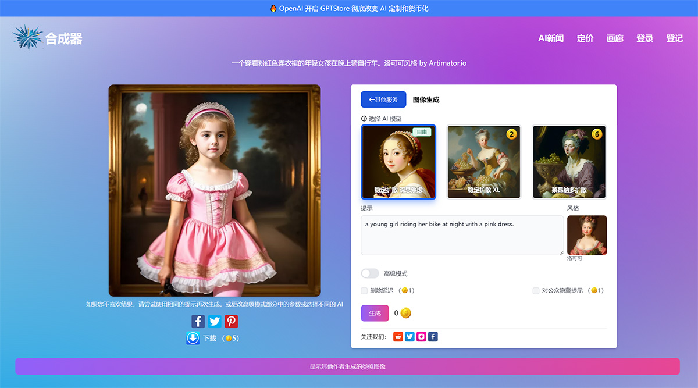Image resolution: width=698 pixels, height=388 pixels.
Task: Select the 稳定扩散 XL model
Action: pos(483,162)
